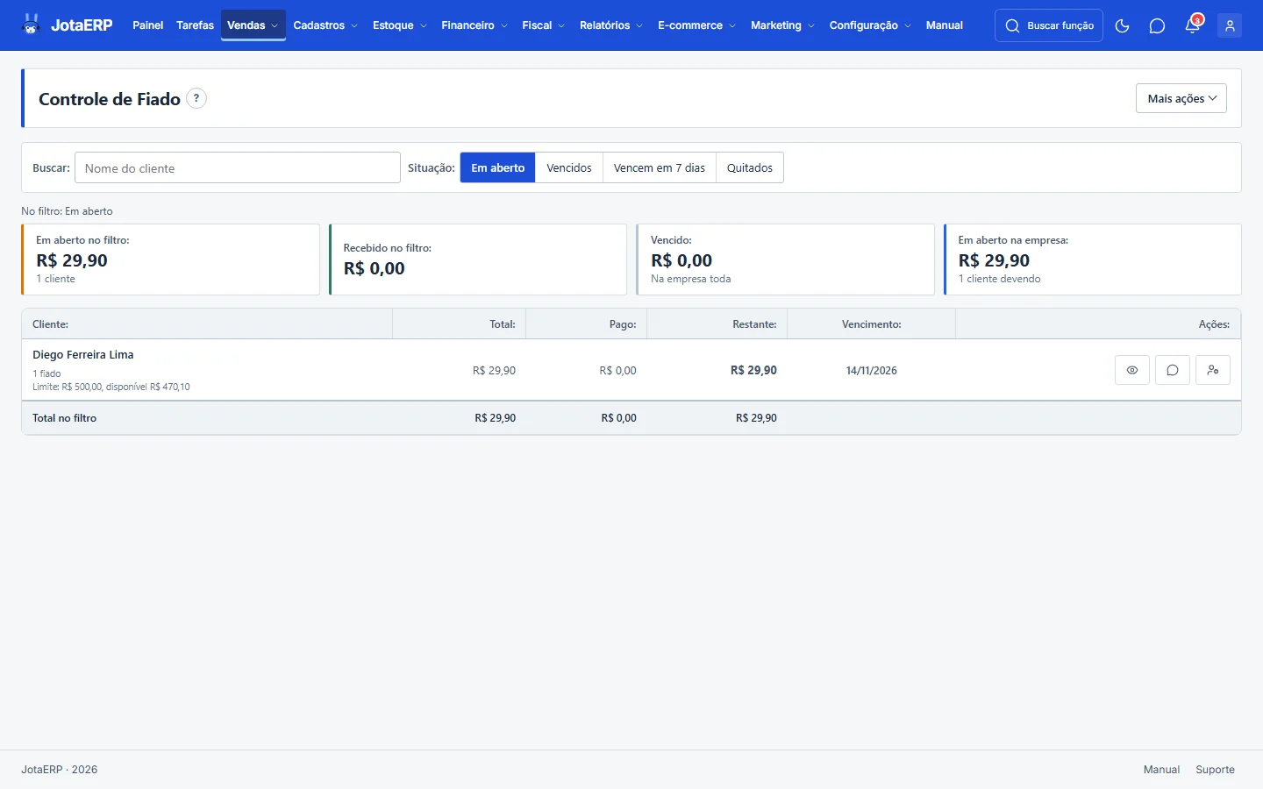
Task: Open the chat messages icon in header
Action: 1157,25
